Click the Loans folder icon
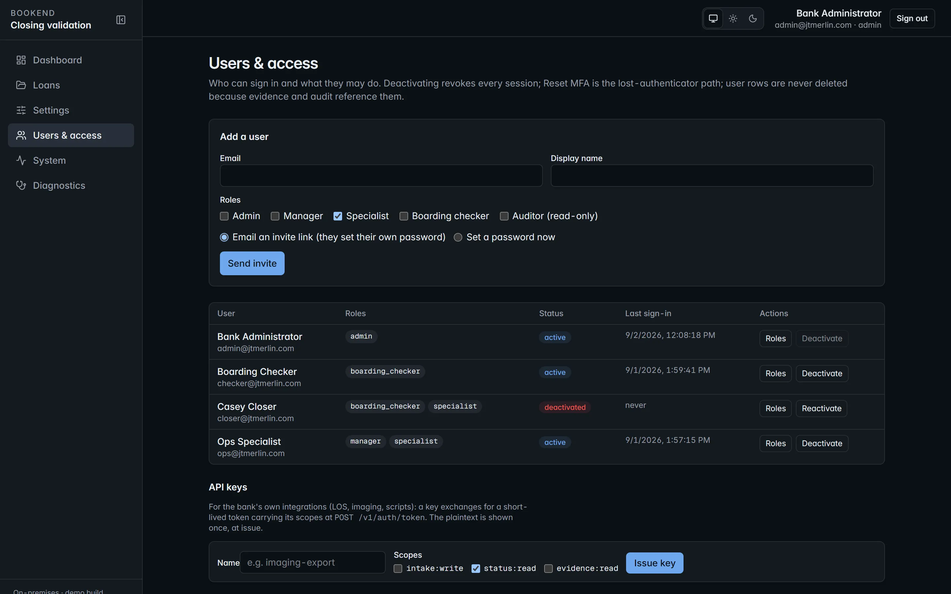Screen dimensions: 951x594 click(x=21, y=85)
